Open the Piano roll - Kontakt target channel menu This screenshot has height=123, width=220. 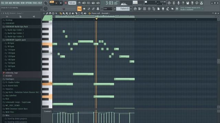pyautogui.click(x=100, y=13)
